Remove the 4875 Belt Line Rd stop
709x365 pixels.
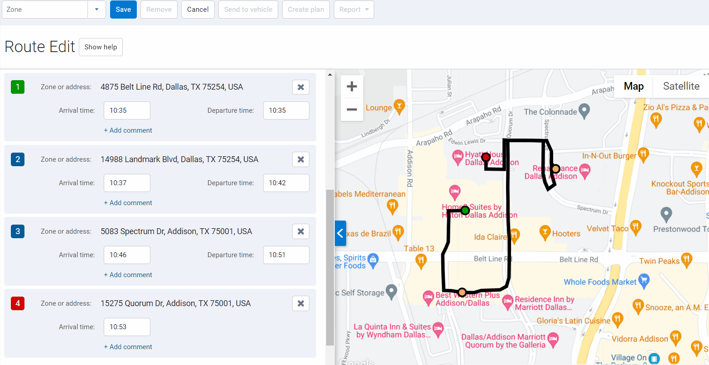(300, 87)
